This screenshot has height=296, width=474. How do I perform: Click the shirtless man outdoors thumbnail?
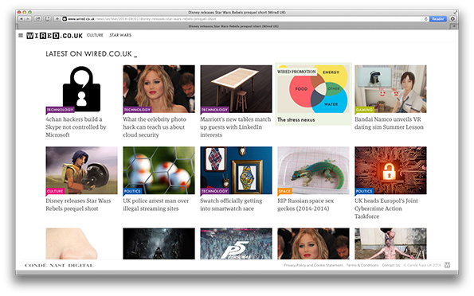pyautogui.click(x=390, y=243)
